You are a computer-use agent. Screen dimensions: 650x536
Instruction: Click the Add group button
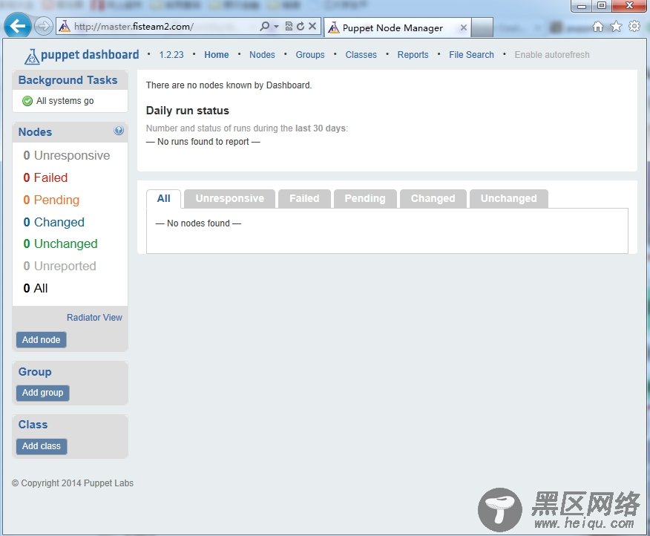pyautogui.click(x=43, y=393)
